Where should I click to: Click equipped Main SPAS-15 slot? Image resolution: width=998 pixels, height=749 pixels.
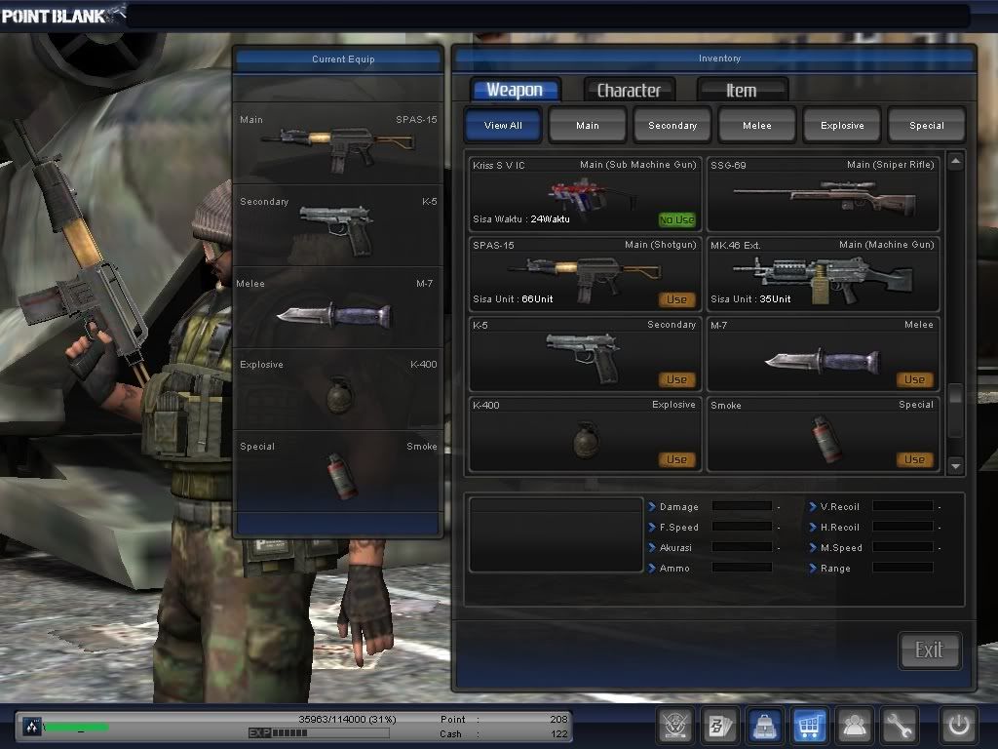(338, 143)
